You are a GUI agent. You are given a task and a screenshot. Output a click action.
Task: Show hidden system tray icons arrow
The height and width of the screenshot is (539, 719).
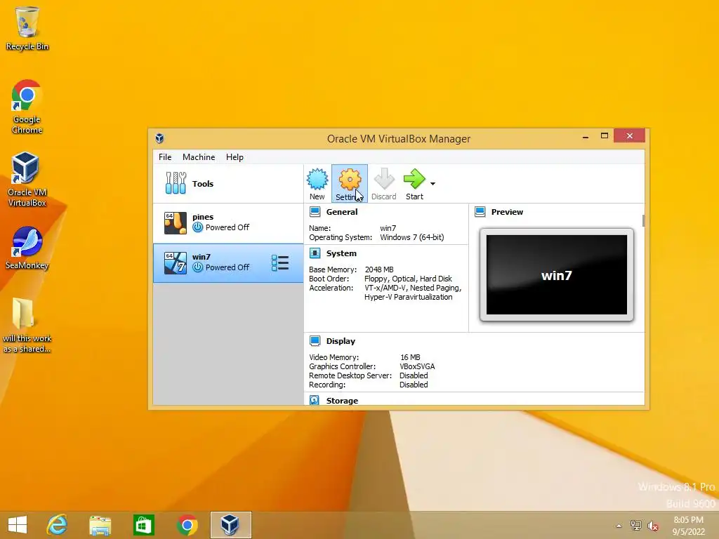(x=619, y=526)
